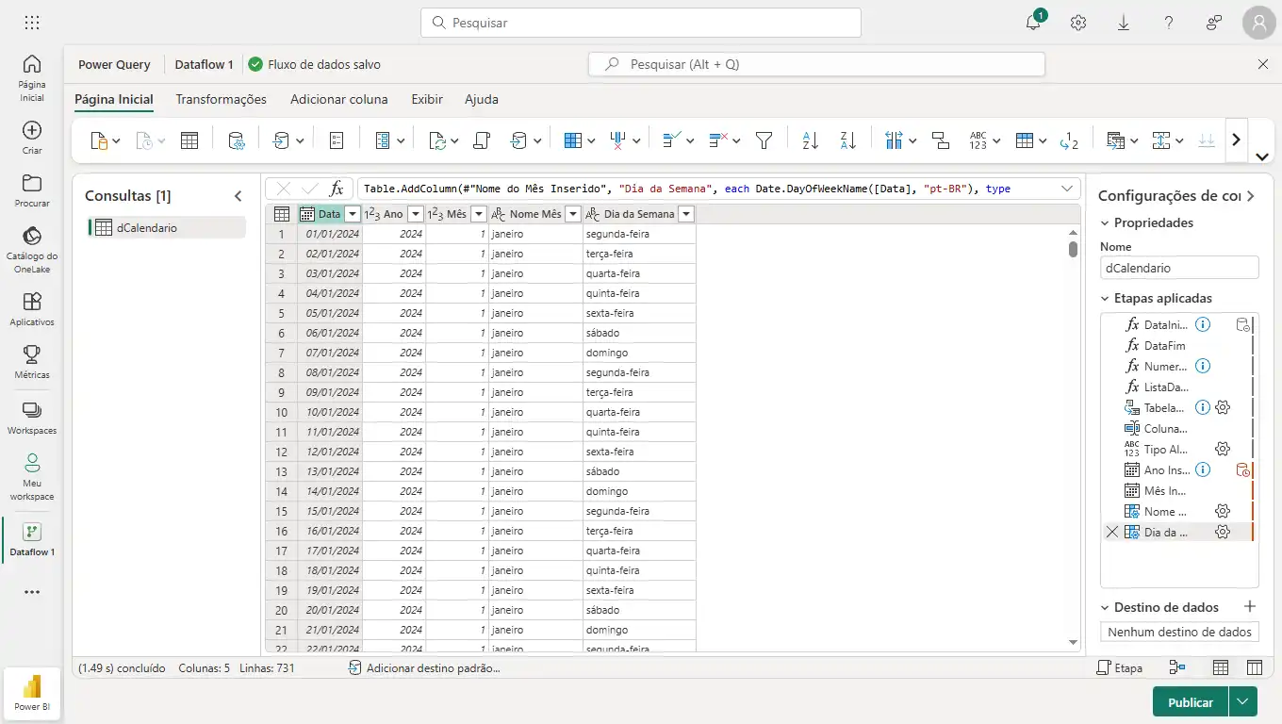The image size is (1282, 724).
Task: Click the data grid vertical scrollbar thumb
Action: coord(1073,249)
